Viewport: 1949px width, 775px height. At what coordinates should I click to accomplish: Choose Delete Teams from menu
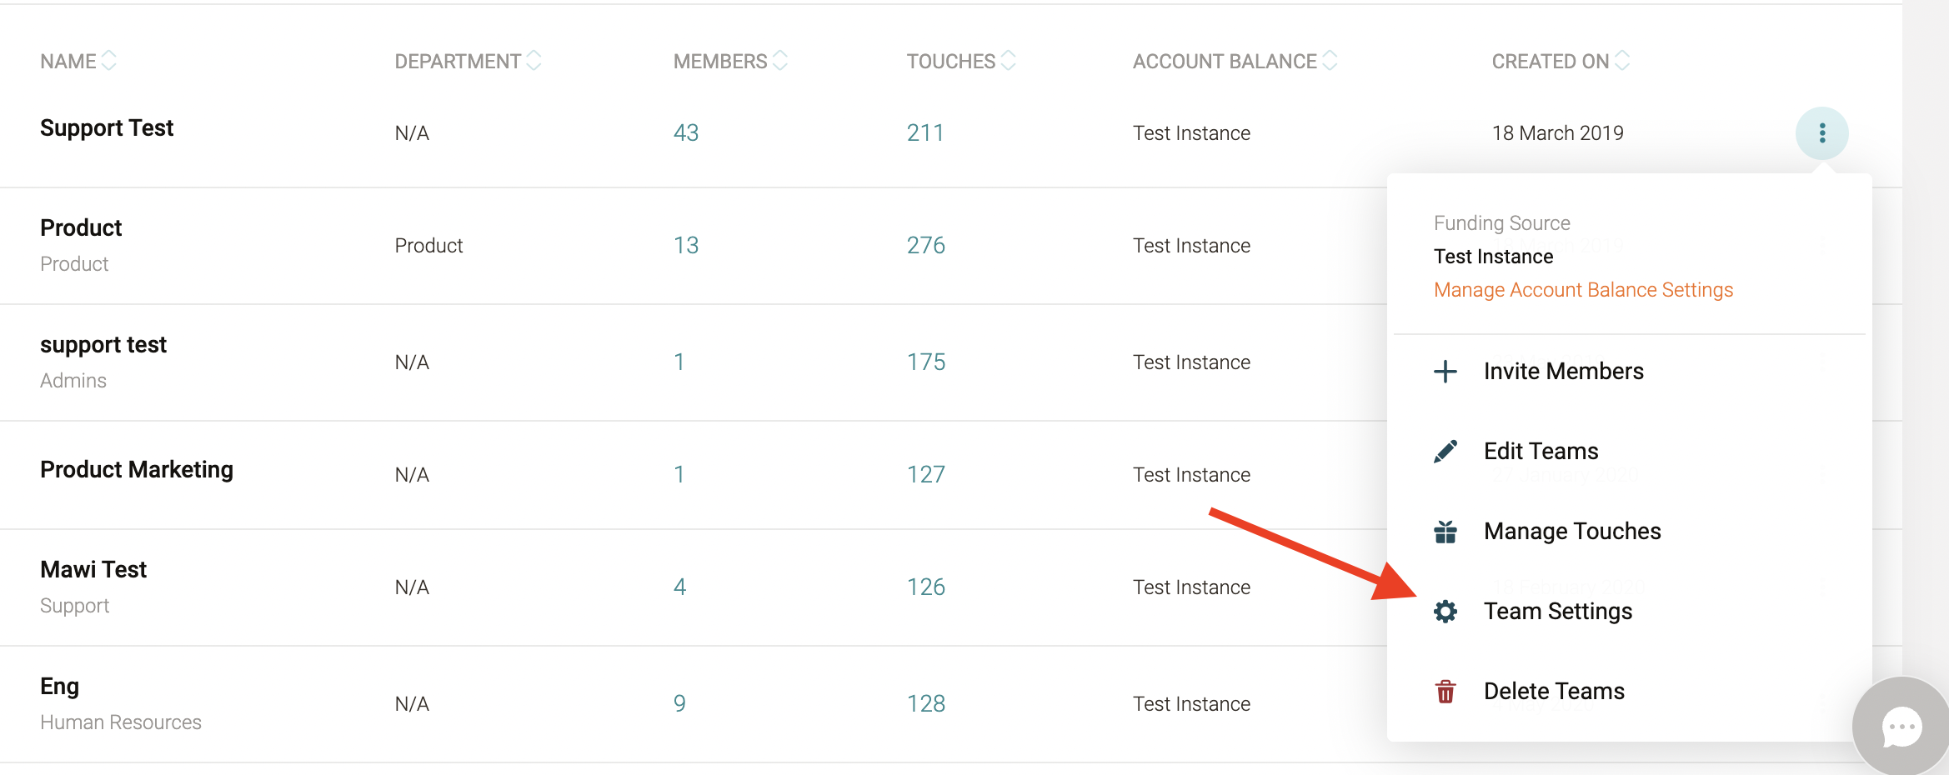1554,692
